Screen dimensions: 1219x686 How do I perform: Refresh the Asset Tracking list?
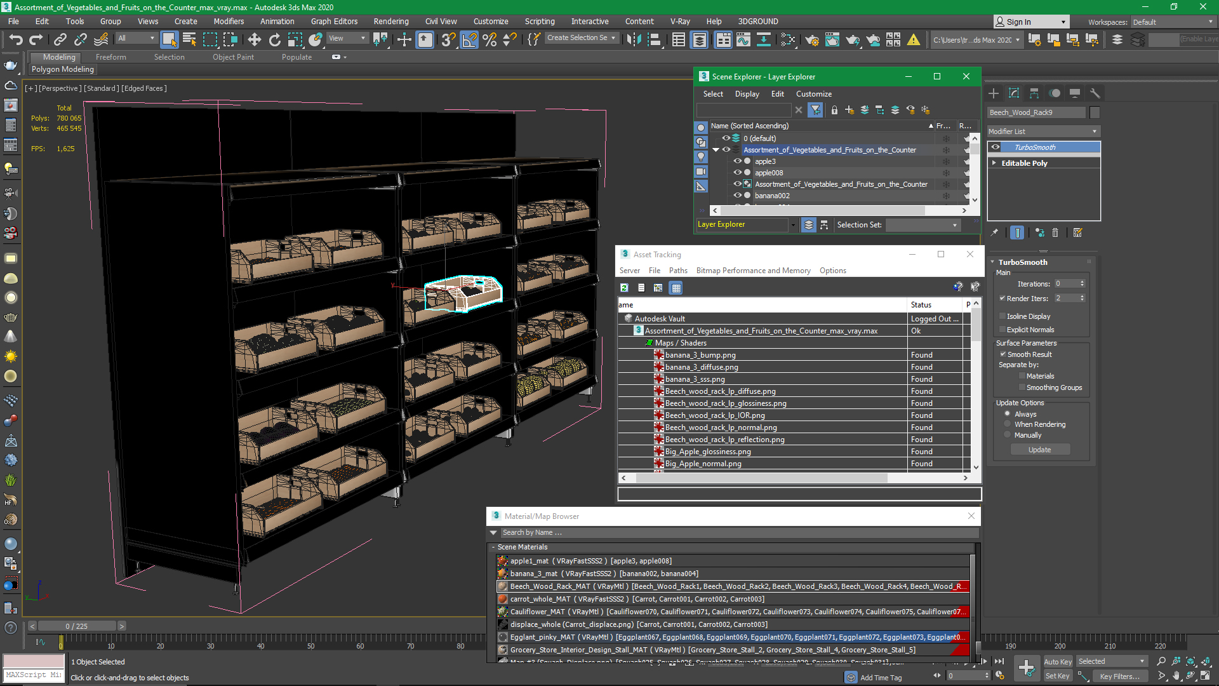(624, 288)
